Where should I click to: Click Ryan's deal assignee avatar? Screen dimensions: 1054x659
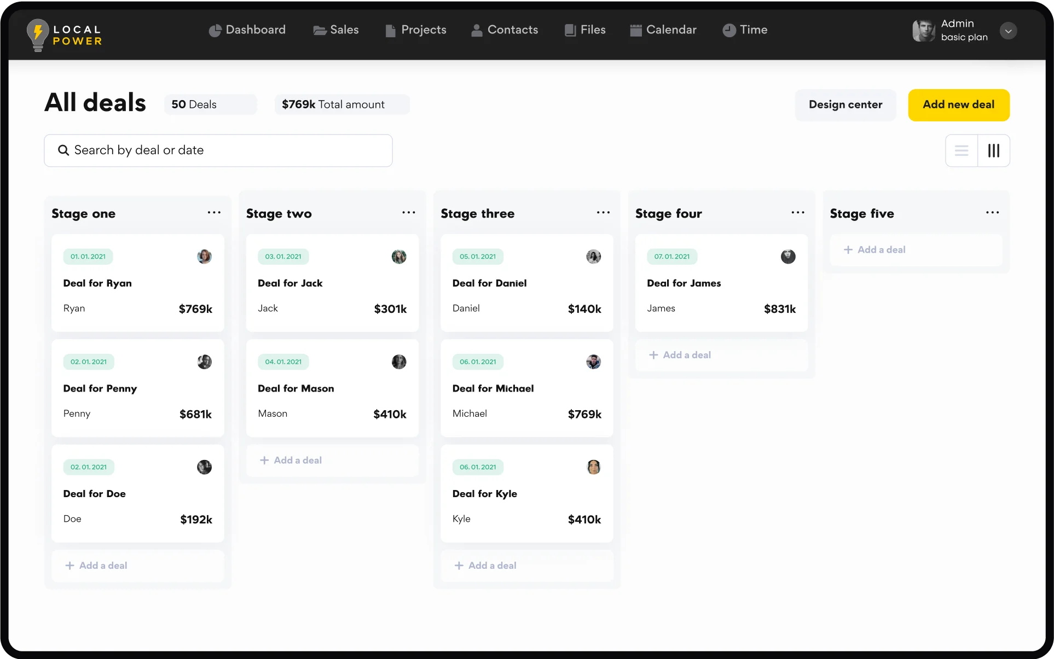(x=204, y=256)
